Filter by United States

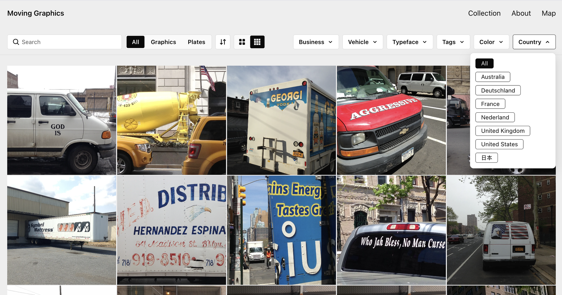coord(499,144)
